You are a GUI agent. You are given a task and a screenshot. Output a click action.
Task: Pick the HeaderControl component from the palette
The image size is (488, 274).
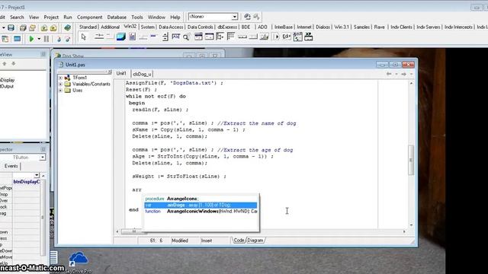(x=242, y=37)
